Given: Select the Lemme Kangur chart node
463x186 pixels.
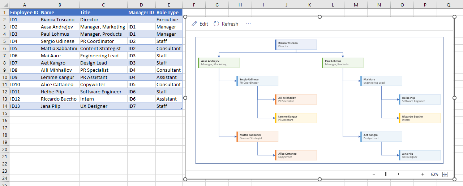Looking at the screenshot, I should pos(296,118).
